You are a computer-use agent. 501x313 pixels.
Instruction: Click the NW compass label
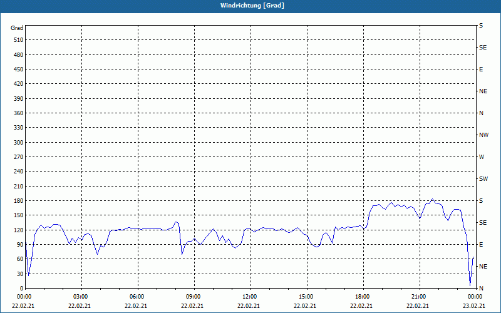(483, 135)
